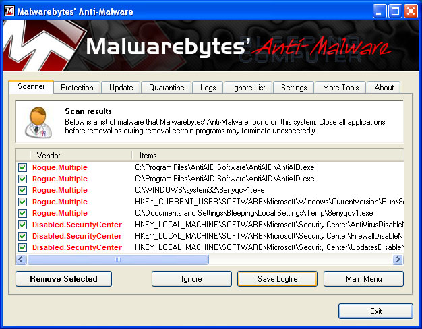Close the Malwarebytes window
The image size is (422, 329).
[x=411, y=11]
